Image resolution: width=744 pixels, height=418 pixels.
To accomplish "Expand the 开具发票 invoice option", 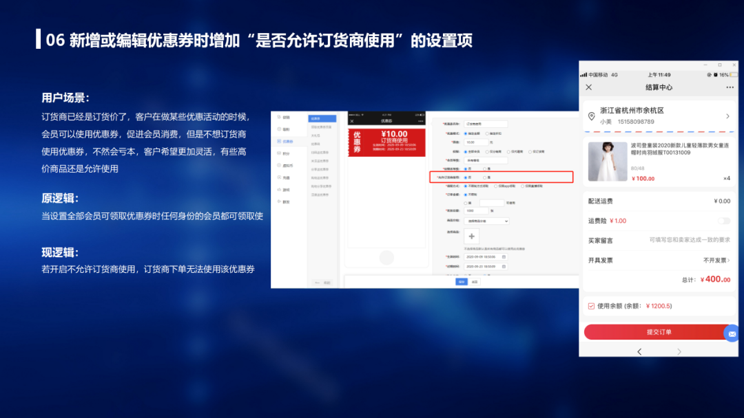I will click(716, 261).
